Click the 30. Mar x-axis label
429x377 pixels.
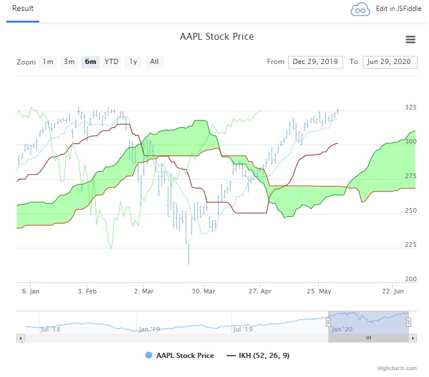point(204,291)
